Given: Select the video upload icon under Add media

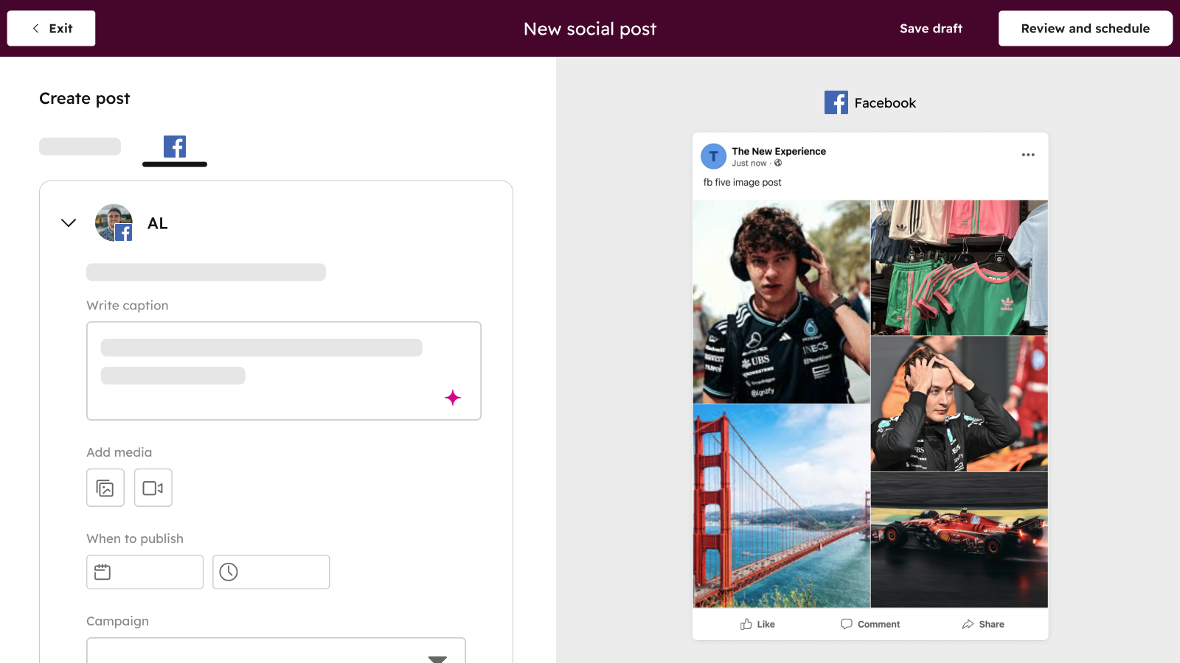Looking at the screenshot, I should [153, 488].
